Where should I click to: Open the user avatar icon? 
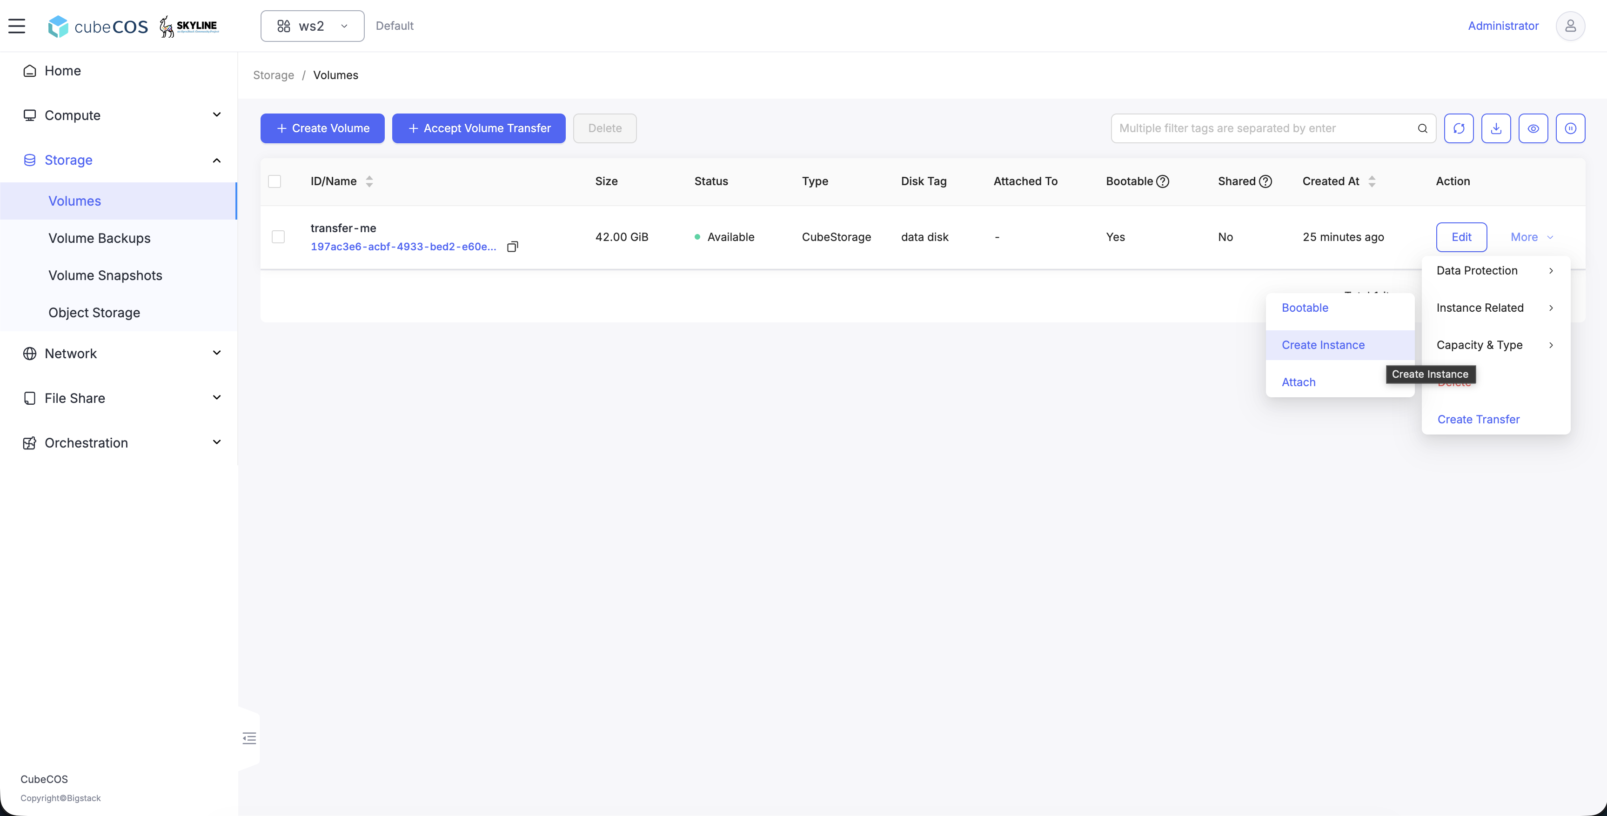click(1570, 26)
